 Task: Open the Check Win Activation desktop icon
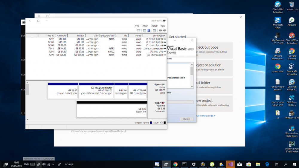coord(278,7)
